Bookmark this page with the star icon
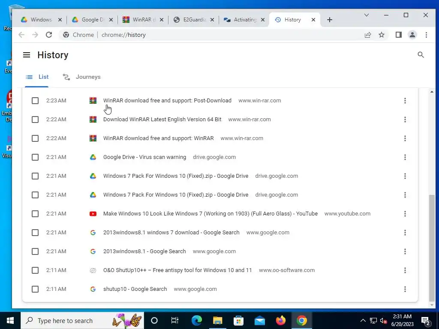439x329 pixels. 381,35
